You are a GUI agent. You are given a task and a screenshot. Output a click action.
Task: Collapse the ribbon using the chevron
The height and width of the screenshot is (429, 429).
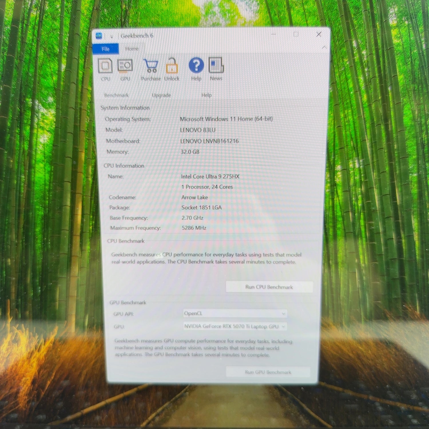[324, 47]
